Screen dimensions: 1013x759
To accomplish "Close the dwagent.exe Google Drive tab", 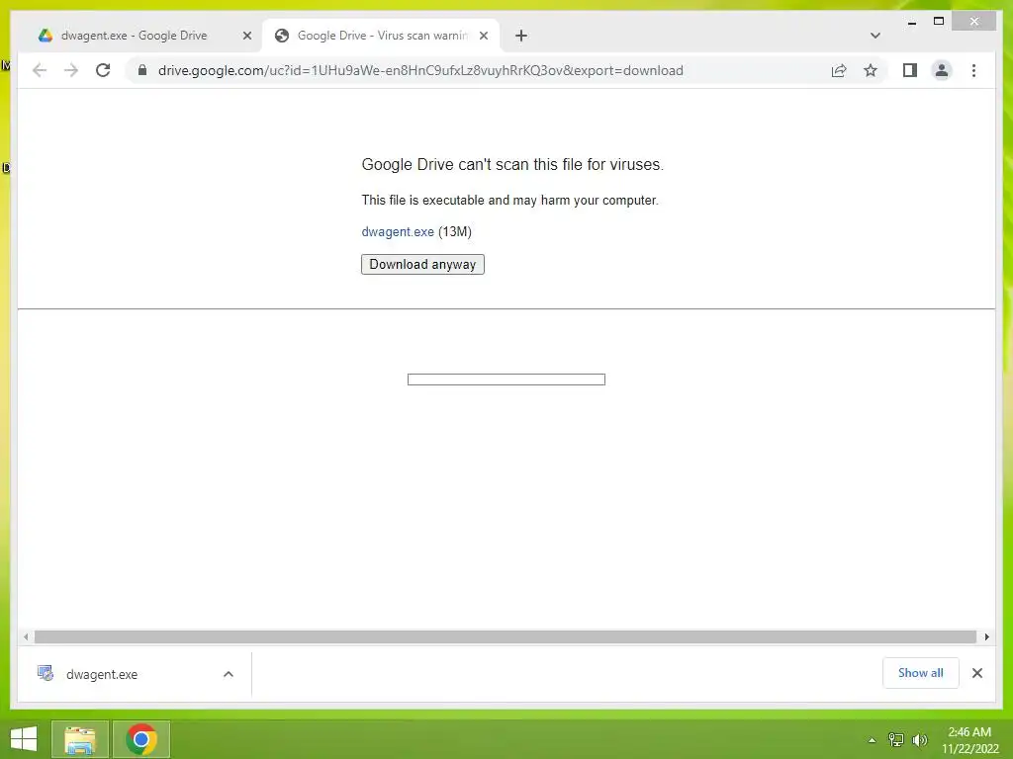I will [246, 36].
